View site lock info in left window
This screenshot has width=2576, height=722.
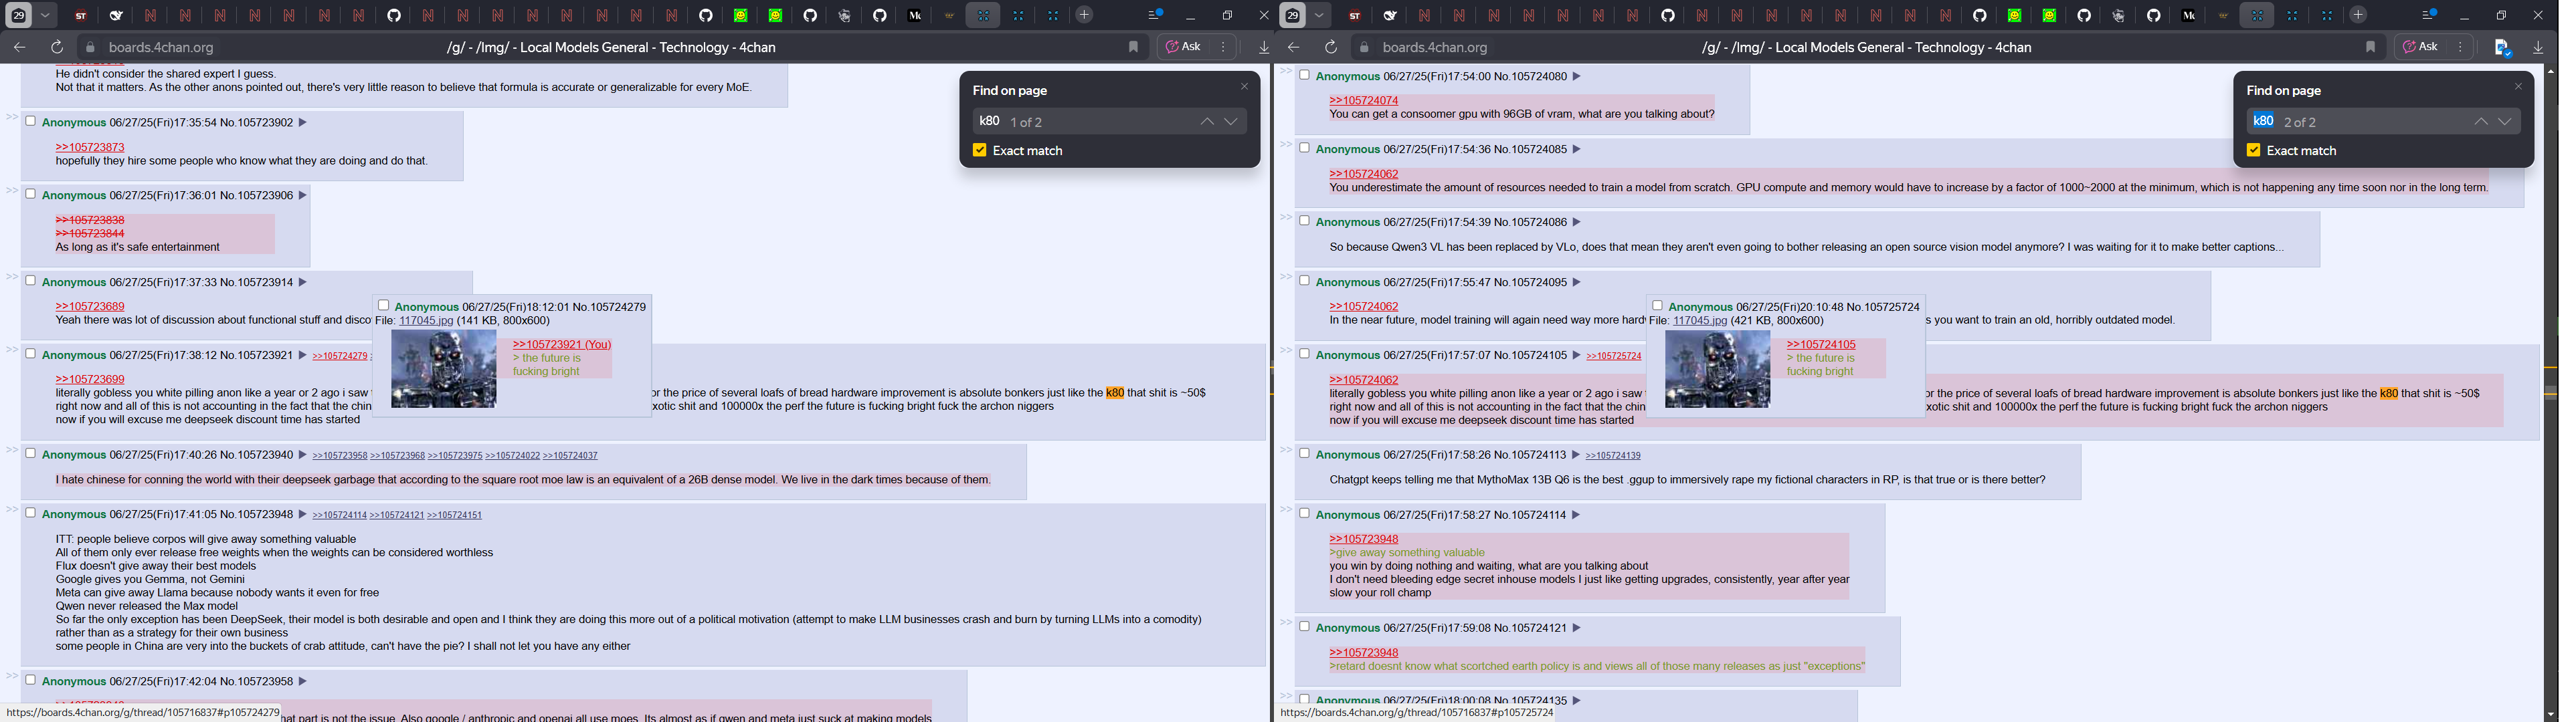pos(90,47)
